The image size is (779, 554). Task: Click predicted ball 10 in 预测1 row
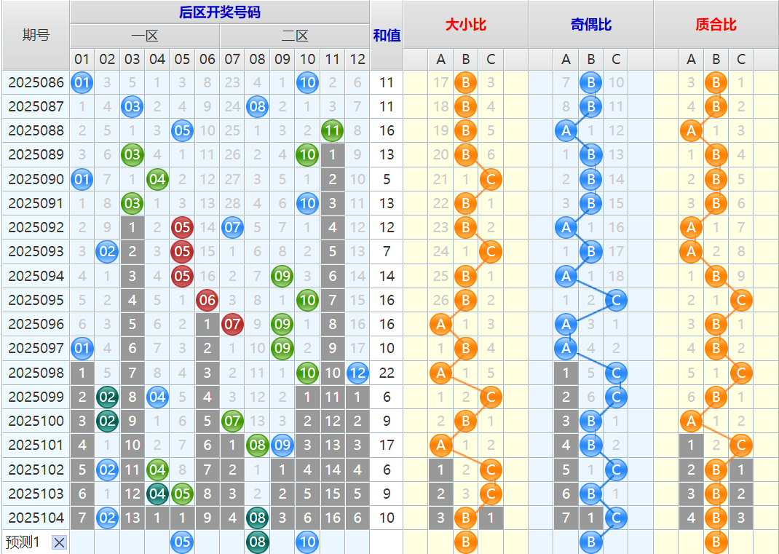pos(307,542)
